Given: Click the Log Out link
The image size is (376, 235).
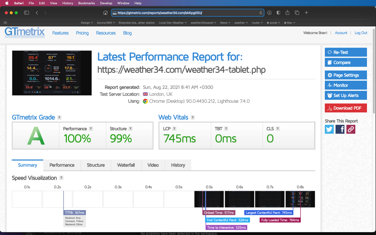Looking at the screenshot, I should point(361,33).
